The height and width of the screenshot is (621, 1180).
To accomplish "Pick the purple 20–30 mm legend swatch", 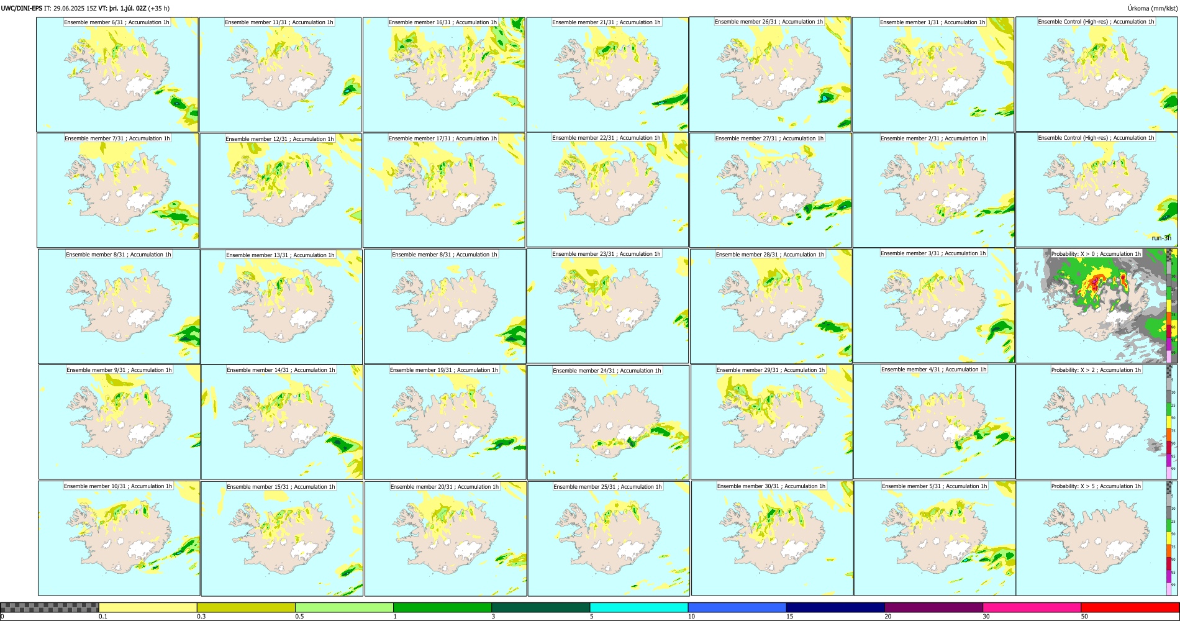I will 933,607.
